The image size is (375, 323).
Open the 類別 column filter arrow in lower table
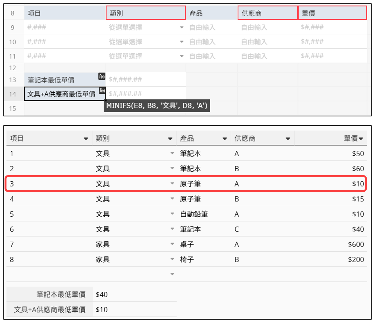tap(170, 139)
